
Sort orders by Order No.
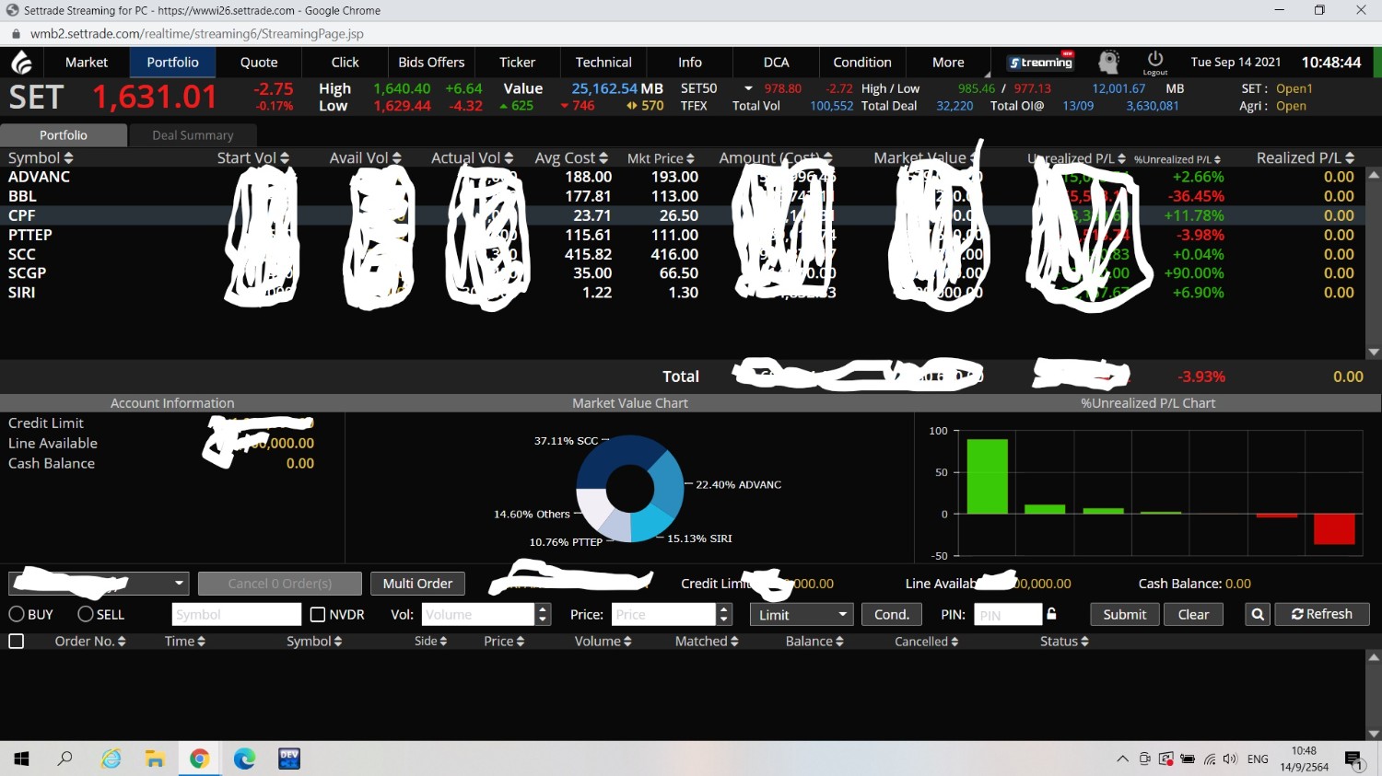coord(90,641)
